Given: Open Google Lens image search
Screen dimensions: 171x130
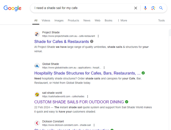Looking at the screenshot, I should pyautogui.click(x=153, y=8).
